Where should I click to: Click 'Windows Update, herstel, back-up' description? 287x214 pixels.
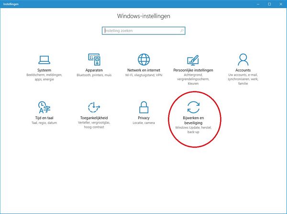(193, 130)
